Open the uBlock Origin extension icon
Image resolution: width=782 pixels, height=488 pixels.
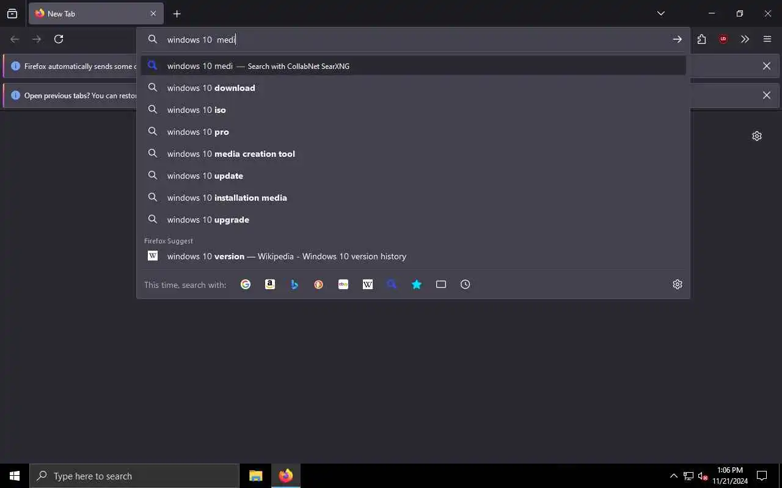[723, 39]
